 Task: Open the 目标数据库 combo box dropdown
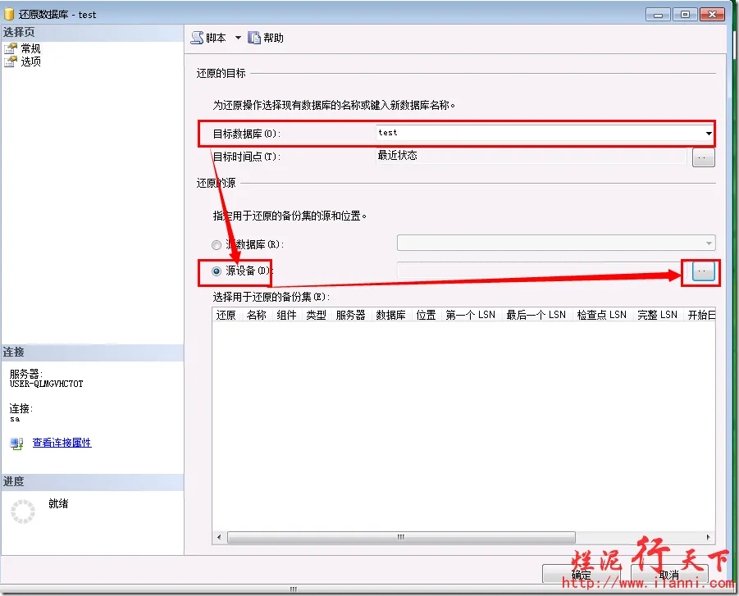(x=709, y=134)
